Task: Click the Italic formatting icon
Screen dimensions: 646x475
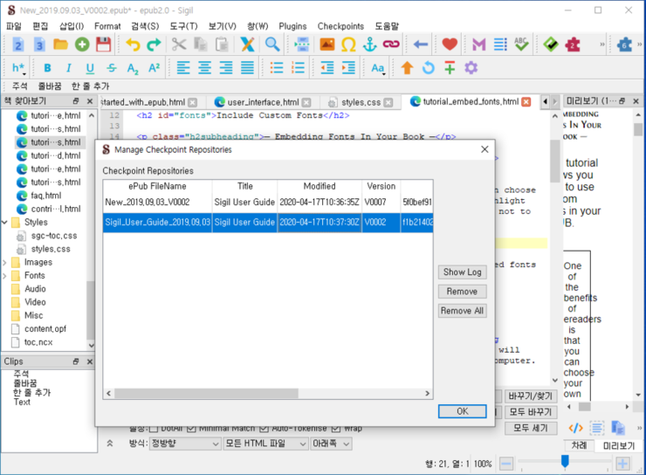Action: pyautogui.click(x=68, y=68)
